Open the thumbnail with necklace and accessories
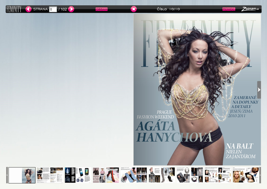The width and height of the screenshot is (267, 189). [x=190, y=175]
